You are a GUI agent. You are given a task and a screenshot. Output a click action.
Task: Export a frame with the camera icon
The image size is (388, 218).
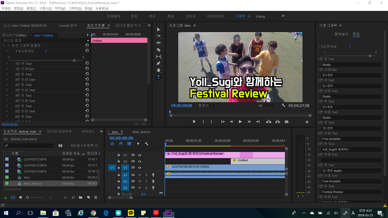click(286, 122)
